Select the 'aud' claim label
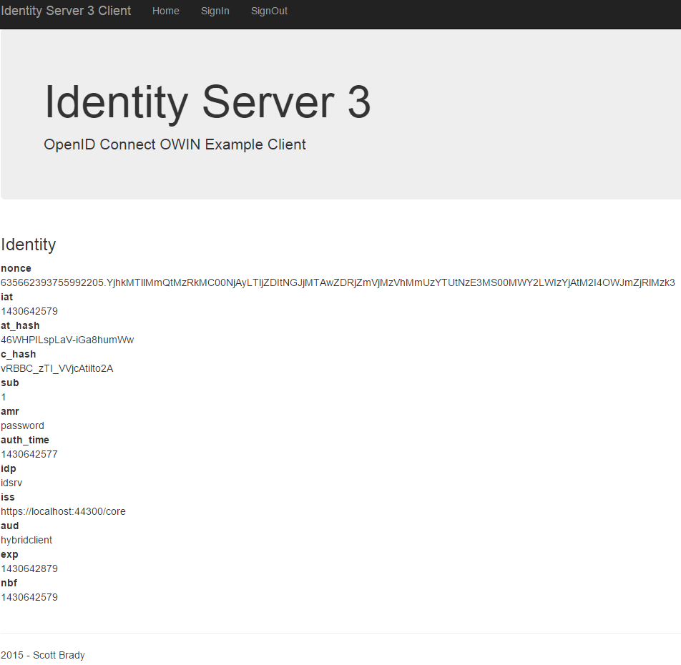Viewport: 681px width, 665px height. [x=9, y=526]
